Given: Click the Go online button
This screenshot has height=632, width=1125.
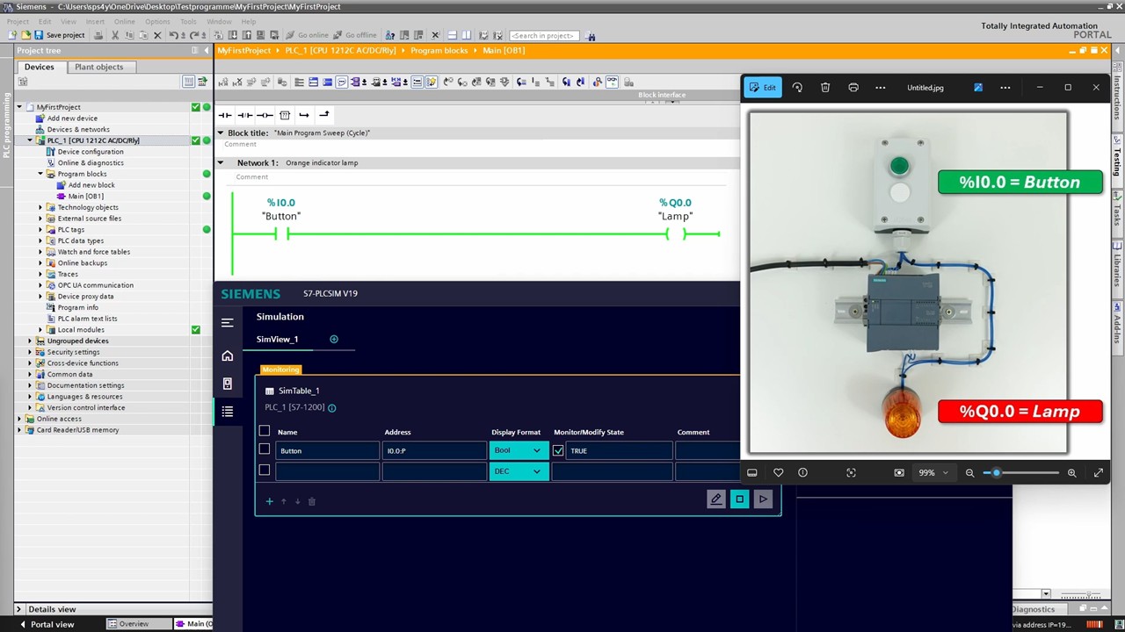Looking at the screenshot, I should [307, 35].
